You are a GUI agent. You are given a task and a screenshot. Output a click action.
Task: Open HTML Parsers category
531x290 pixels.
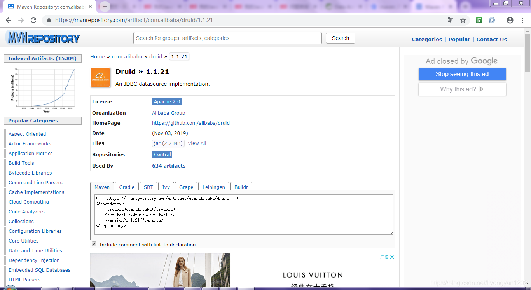[x=24, y=280]
